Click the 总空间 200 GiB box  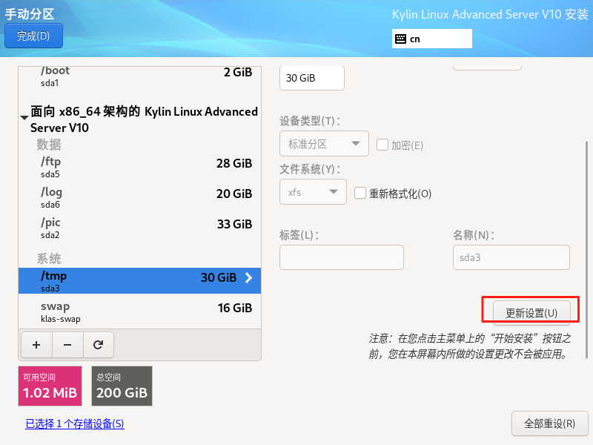tap(122, 386)
